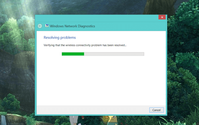The height and width of the screenshot is (125, 199).
Task: Click empty teal title bar area above header
Action: [97, 18]
